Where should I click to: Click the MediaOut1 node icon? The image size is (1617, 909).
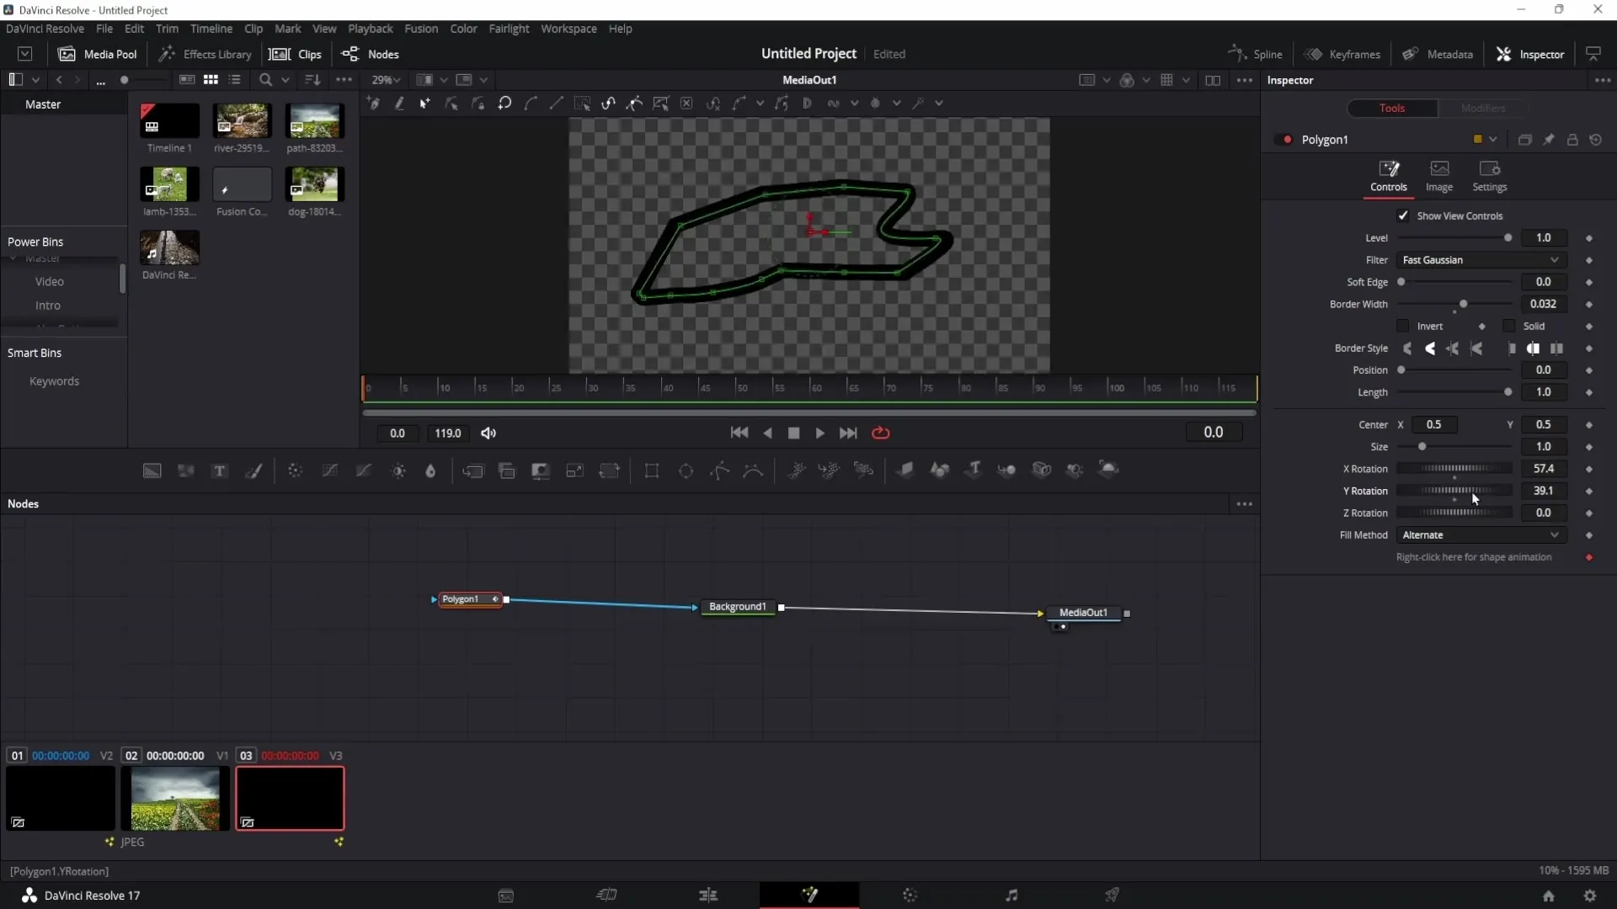1084,612
